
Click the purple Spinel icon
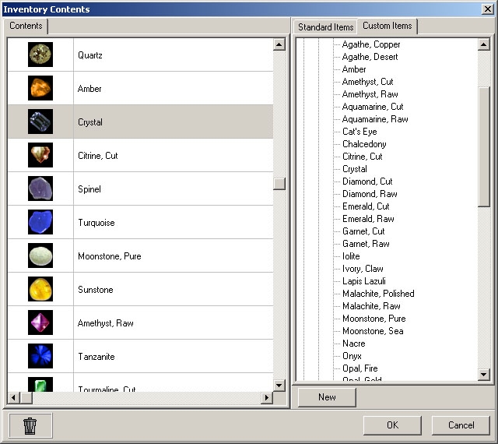point(40,189)
